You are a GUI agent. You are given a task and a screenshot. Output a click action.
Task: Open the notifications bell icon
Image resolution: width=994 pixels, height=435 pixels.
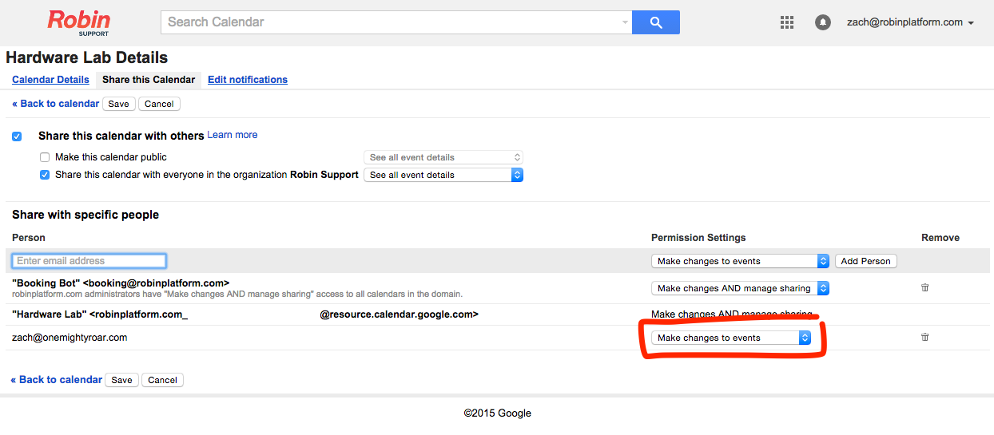click(823, 22)
